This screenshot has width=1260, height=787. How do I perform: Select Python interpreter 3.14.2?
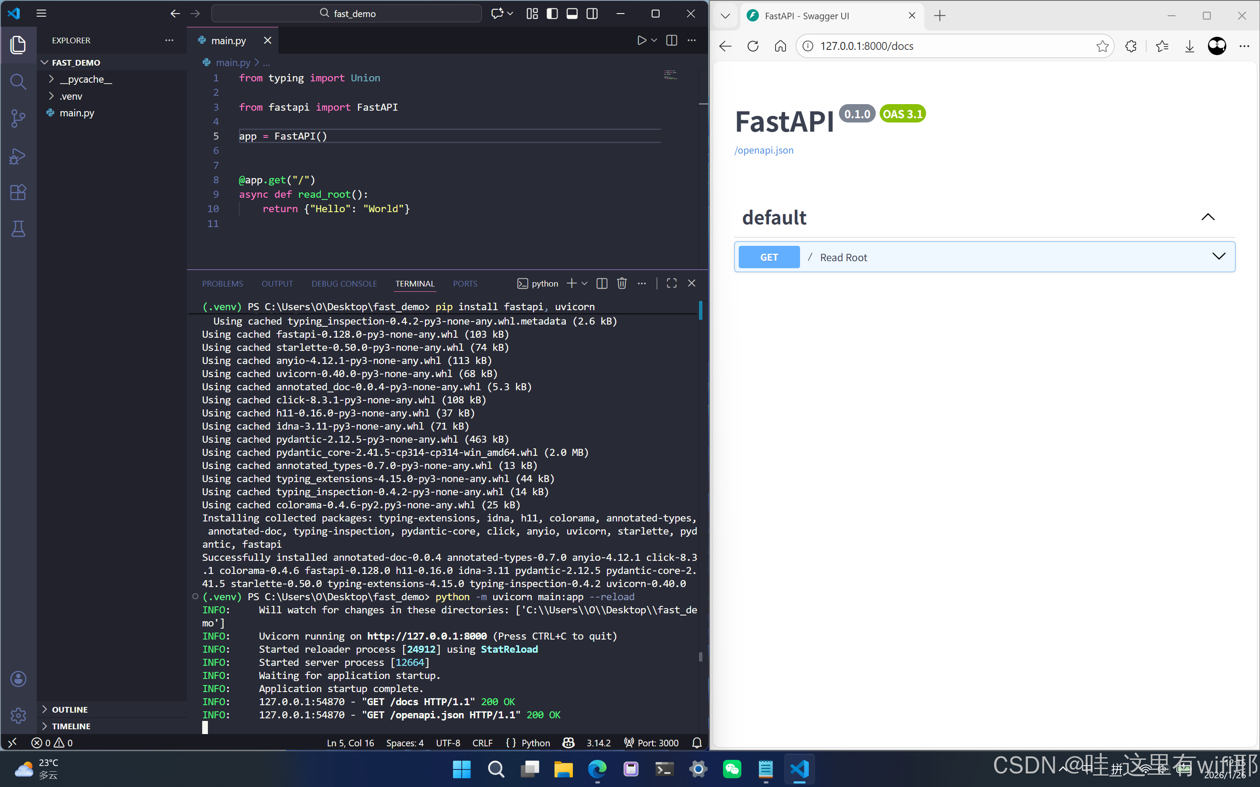(598, 743)
